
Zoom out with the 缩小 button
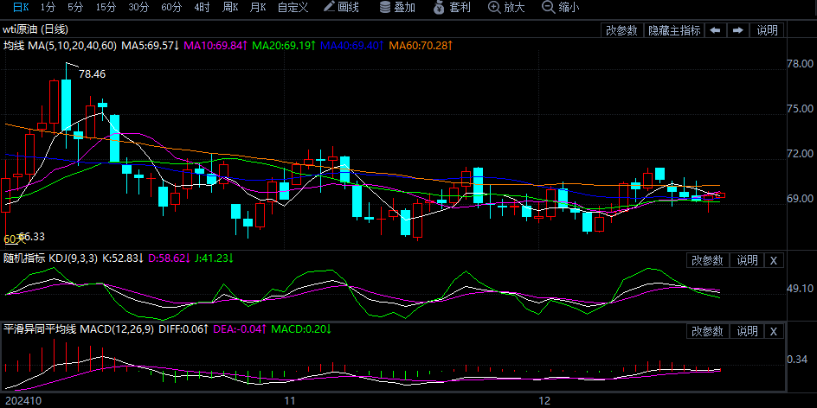tap(560, 8)
